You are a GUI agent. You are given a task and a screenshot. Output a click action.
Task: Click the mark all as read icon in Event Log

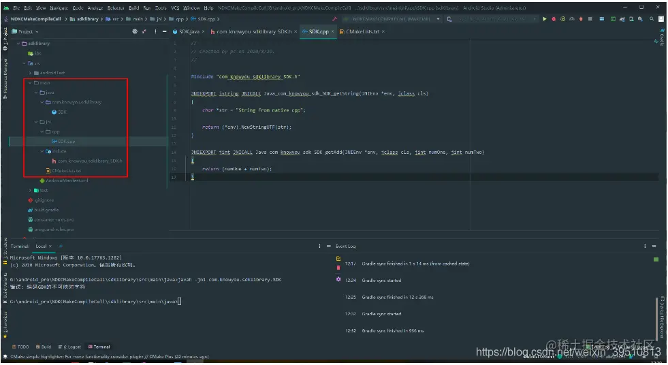[x=338, y=259]
